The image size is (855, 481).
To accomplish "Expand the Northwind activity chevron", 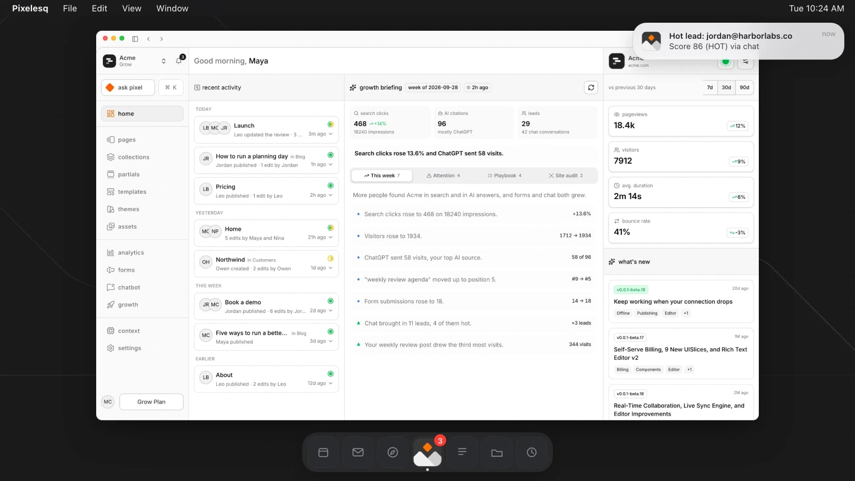I will (x=330, y=268).
